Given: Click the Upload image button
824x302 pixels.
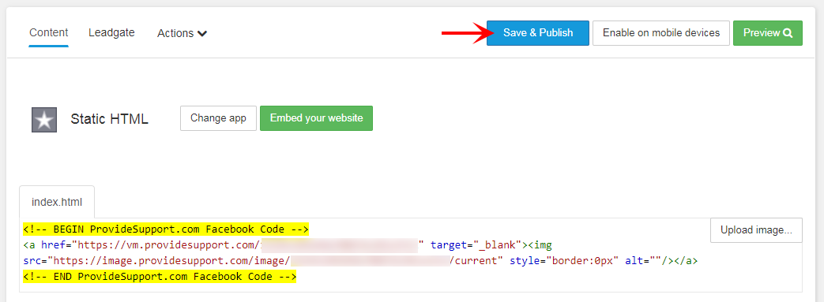Looking at the screenshot, I should pos(756,230).
